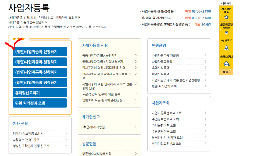268x156 pixels.
Task: Click chevron beside 현지기업고유번호 조회
Action: coord(206,143)
